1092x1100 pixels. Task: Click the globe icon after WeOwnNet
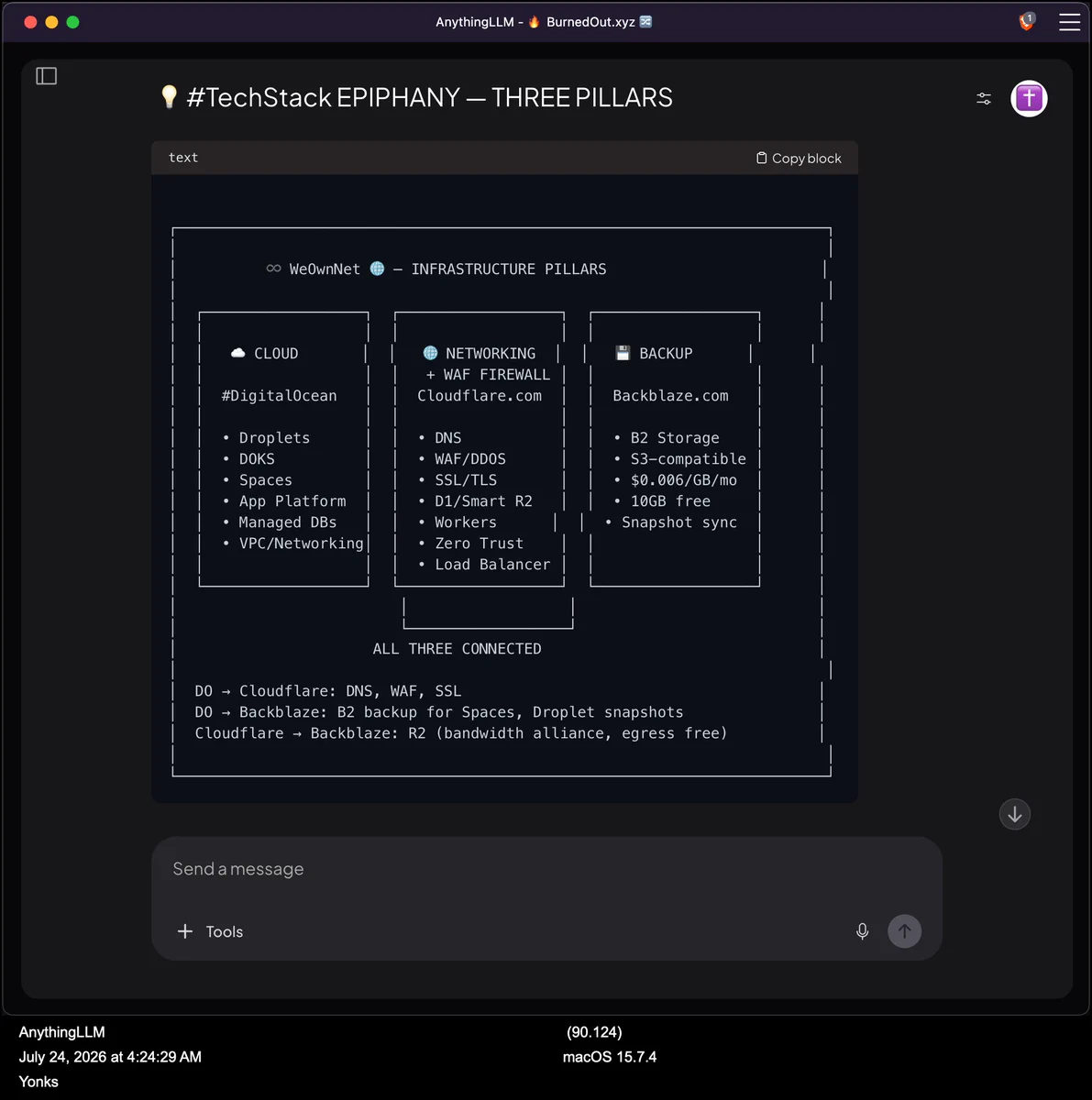tap(377, 269)
